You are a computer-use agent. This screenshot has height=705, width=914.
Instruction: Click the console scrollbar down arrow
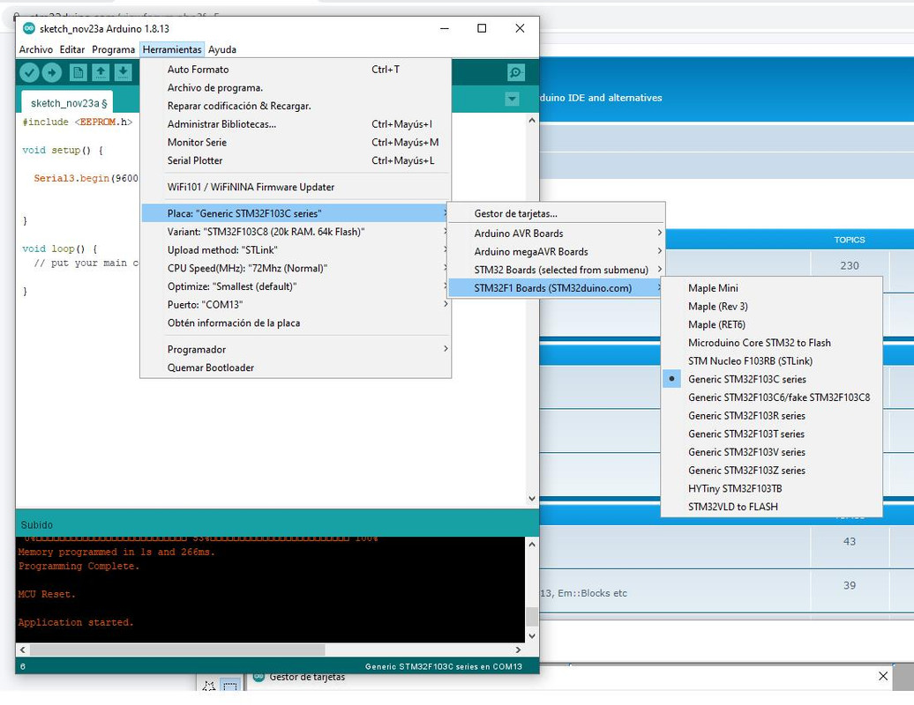tap(532, 636)
